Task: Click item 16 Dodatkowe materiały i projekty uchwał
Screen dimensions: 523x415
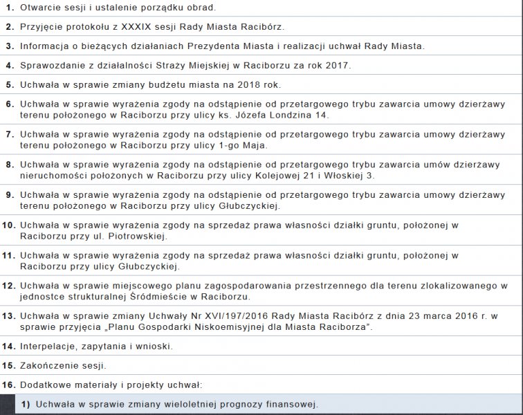Action: 261,385
